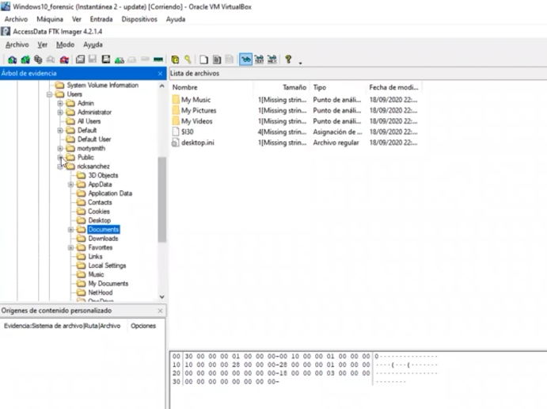
Task: Open the Modo menu
Action: tap(65, 44)
